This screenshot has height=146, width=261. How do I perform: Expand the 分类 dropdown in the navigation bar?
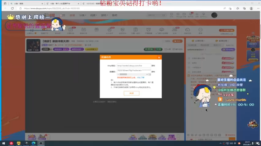click(83, 15)
